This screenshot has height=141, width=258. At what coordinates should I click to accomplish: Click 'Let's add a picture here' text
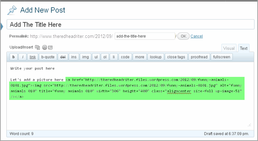click(37, 80)
